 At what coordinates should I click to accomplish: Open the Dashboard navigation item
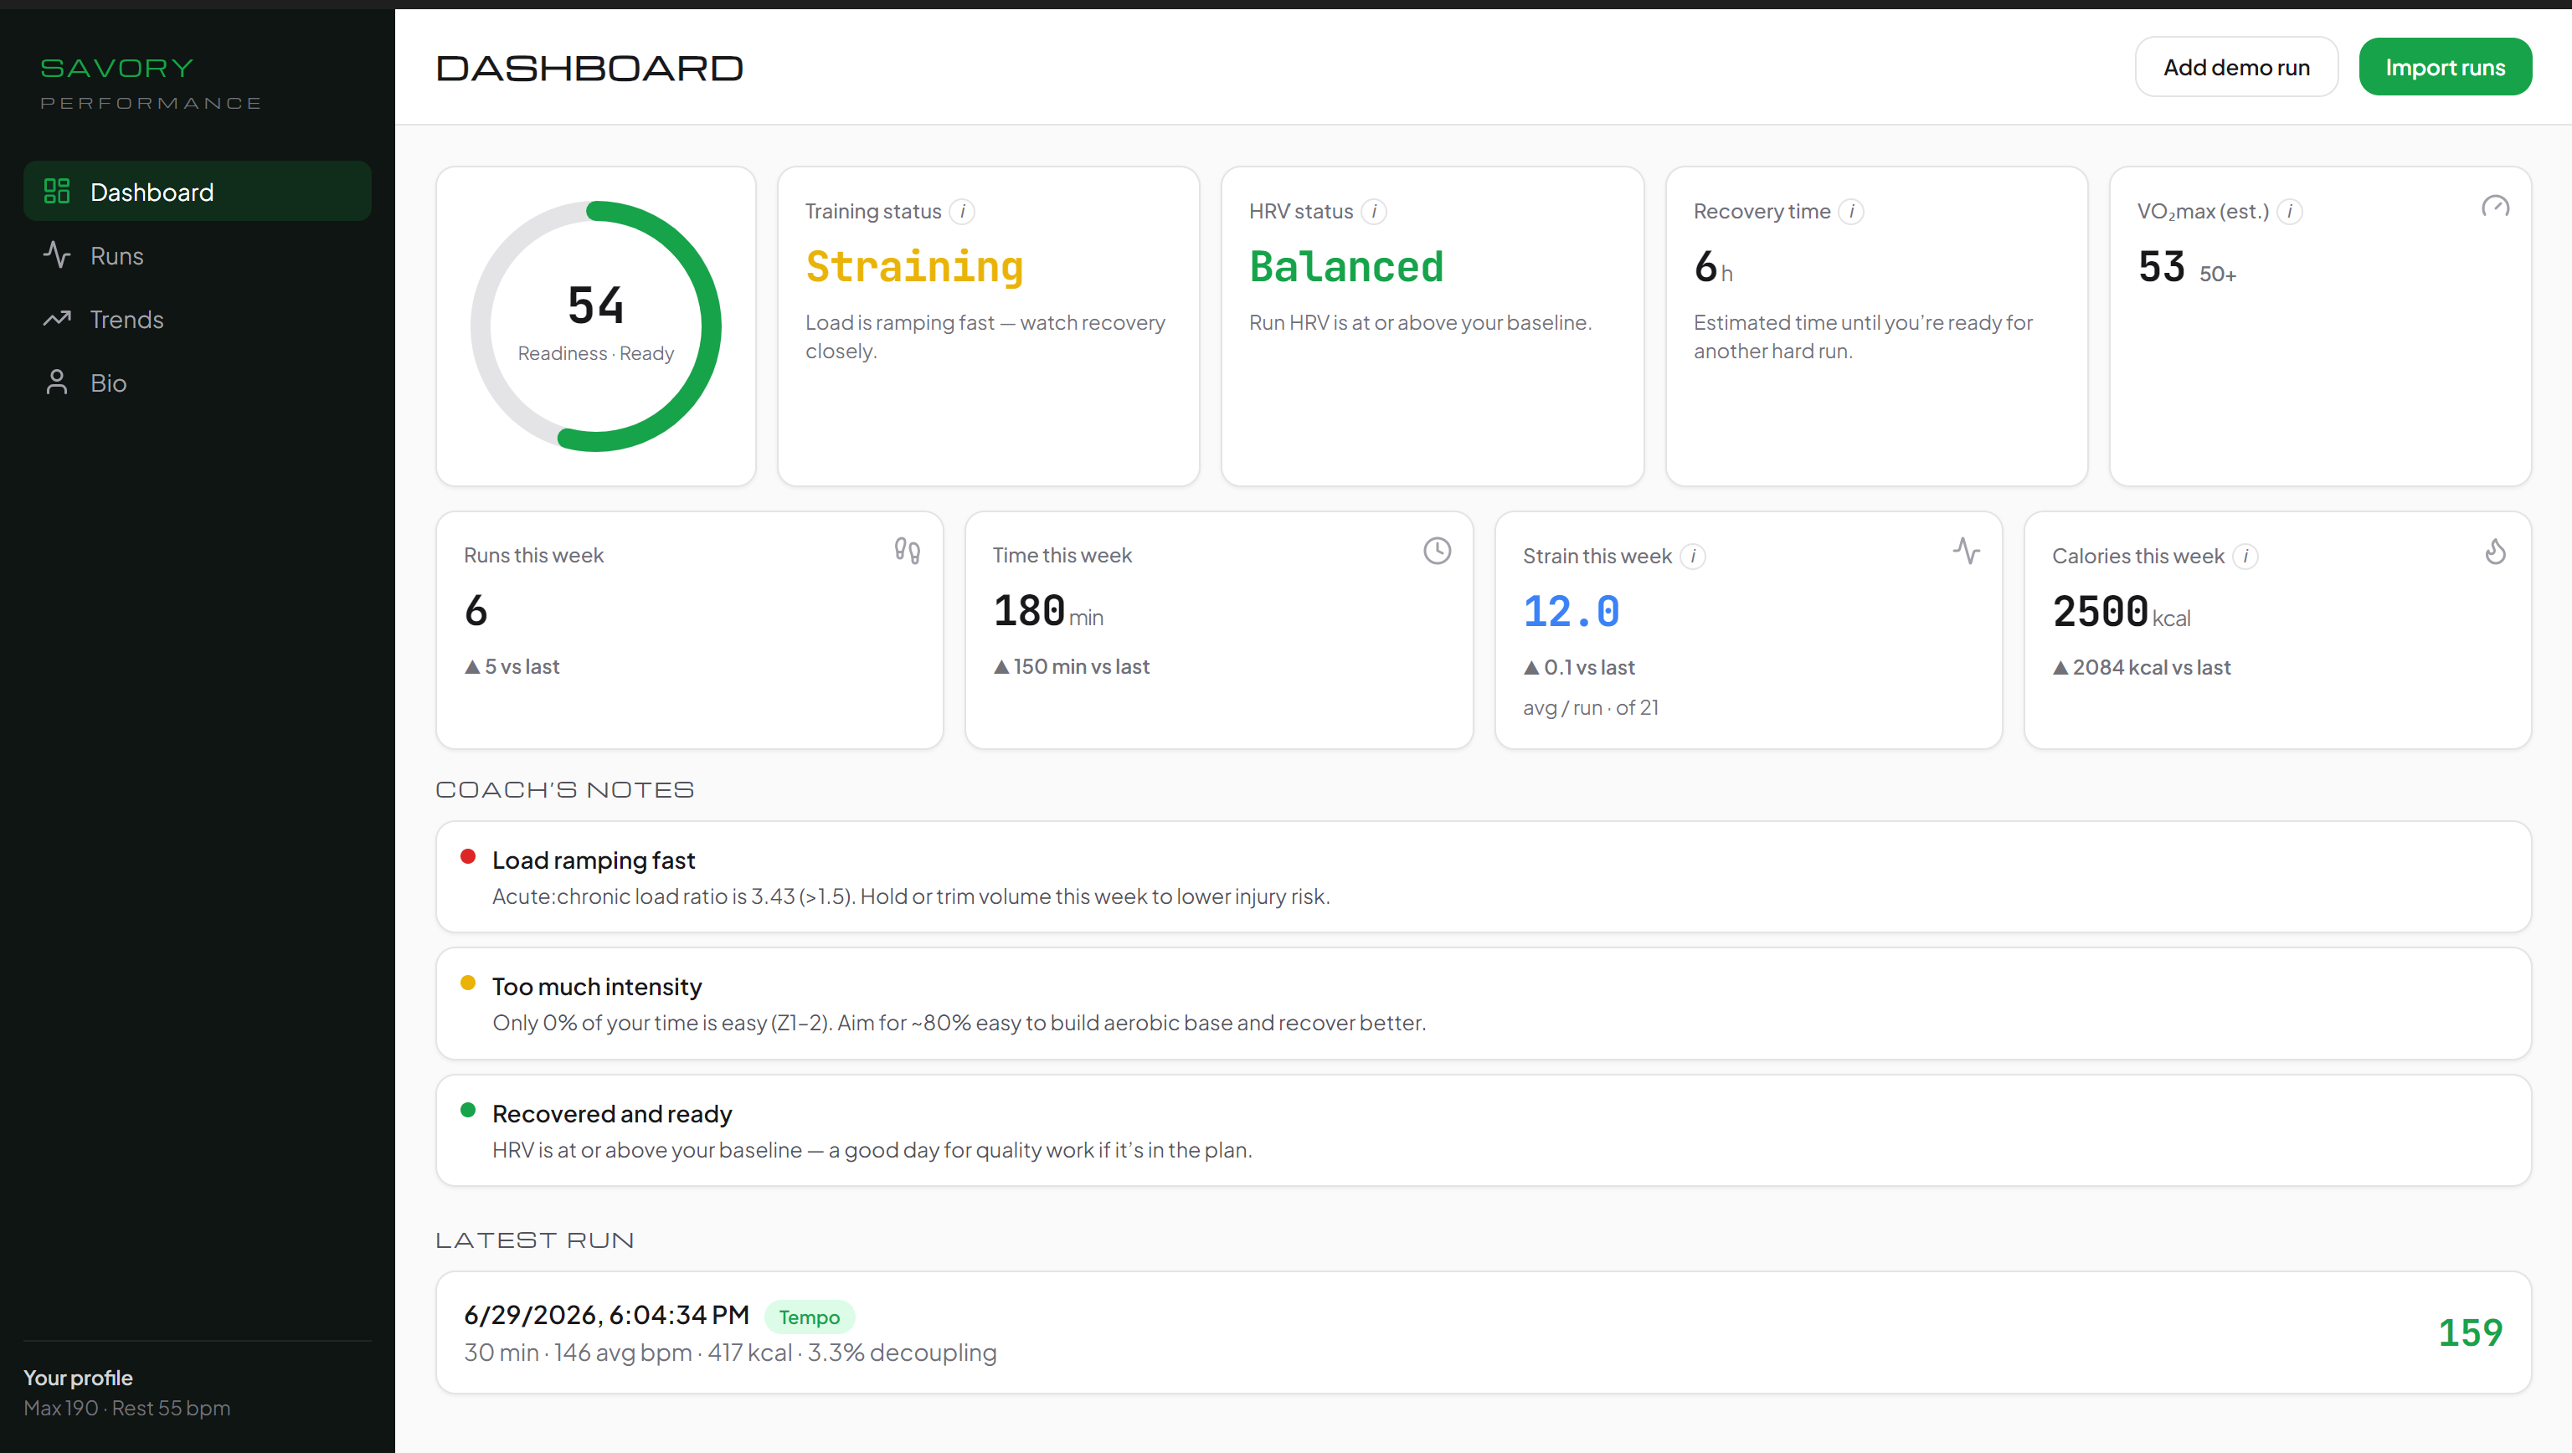[x=198, y=192]
